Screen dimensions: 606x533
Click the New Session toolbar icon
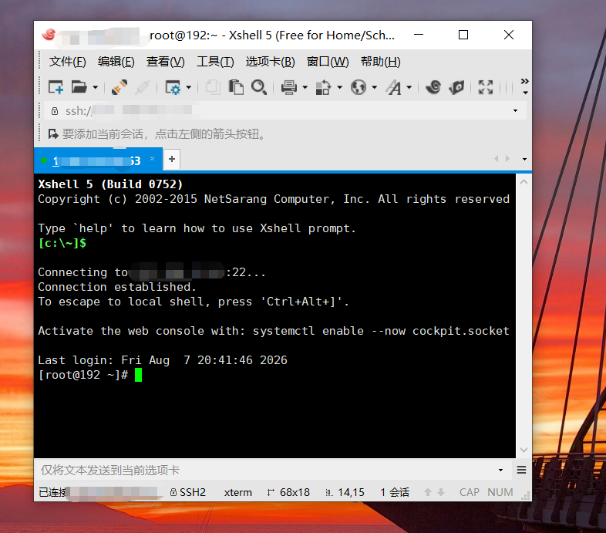coord(56,87)
